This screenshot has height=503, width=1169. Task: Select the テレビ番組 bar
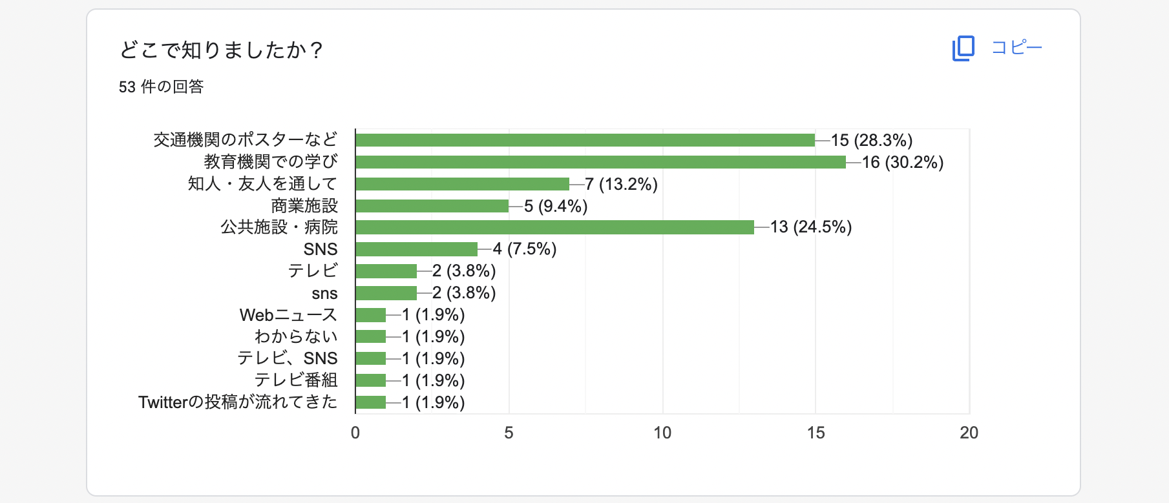tap(371, 380)
